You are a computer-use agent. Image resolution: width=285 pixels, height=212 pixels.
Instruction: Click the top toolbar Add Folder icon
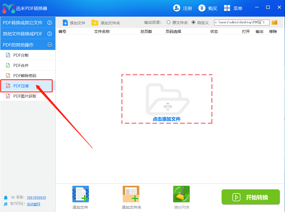pyautogui.click(x=95, y=23)
